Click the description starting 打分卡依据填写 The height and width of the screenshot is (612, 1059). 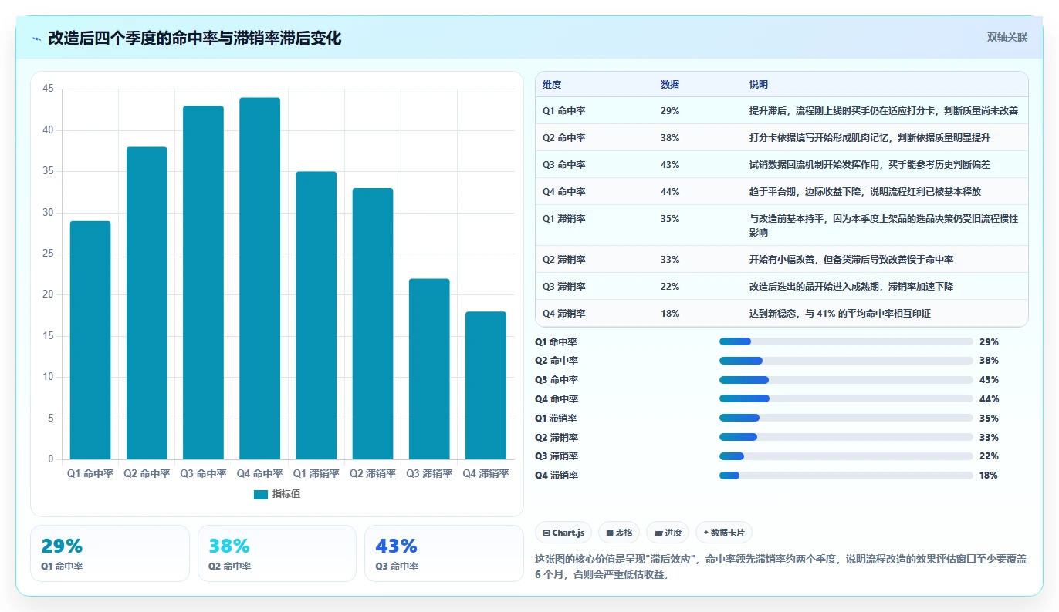click(870, 138)
